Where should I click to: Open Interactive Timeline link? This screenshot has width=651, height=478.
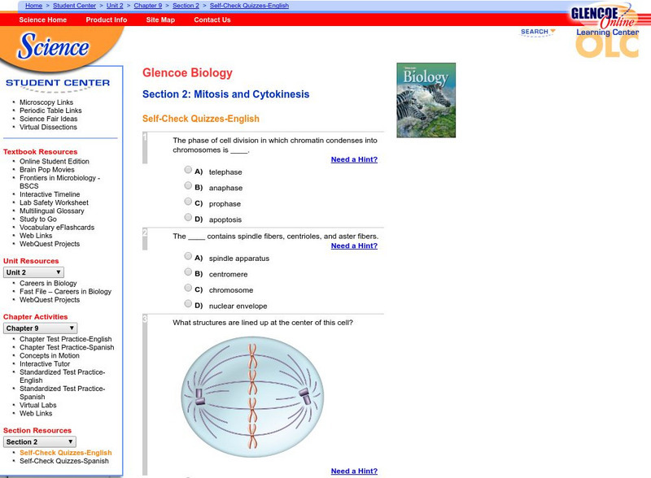pos(50,194)
